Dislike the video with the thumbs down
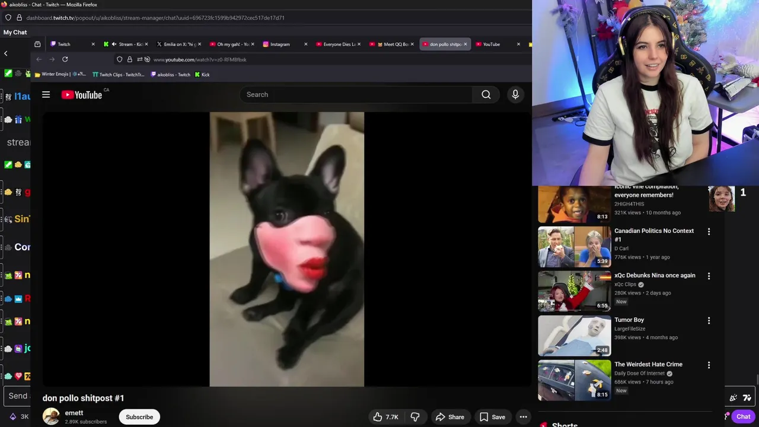 pos(415,417)
